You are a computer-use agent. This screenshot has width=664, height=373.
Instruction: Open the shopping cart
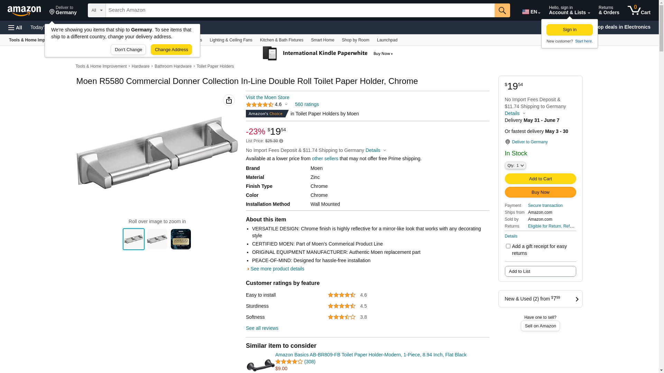click(639, 10)
